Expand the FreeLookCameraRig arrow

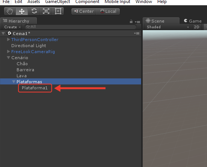click(x=8, y=51)
